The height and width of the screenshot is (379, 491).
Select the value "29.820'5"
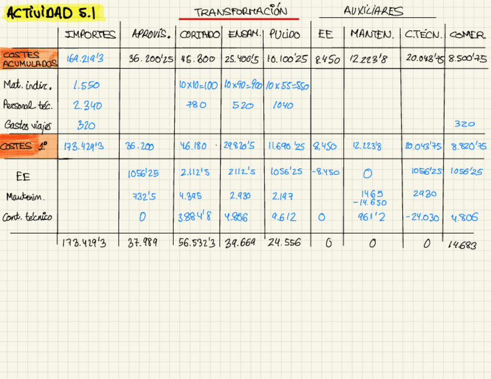point(239,146)
